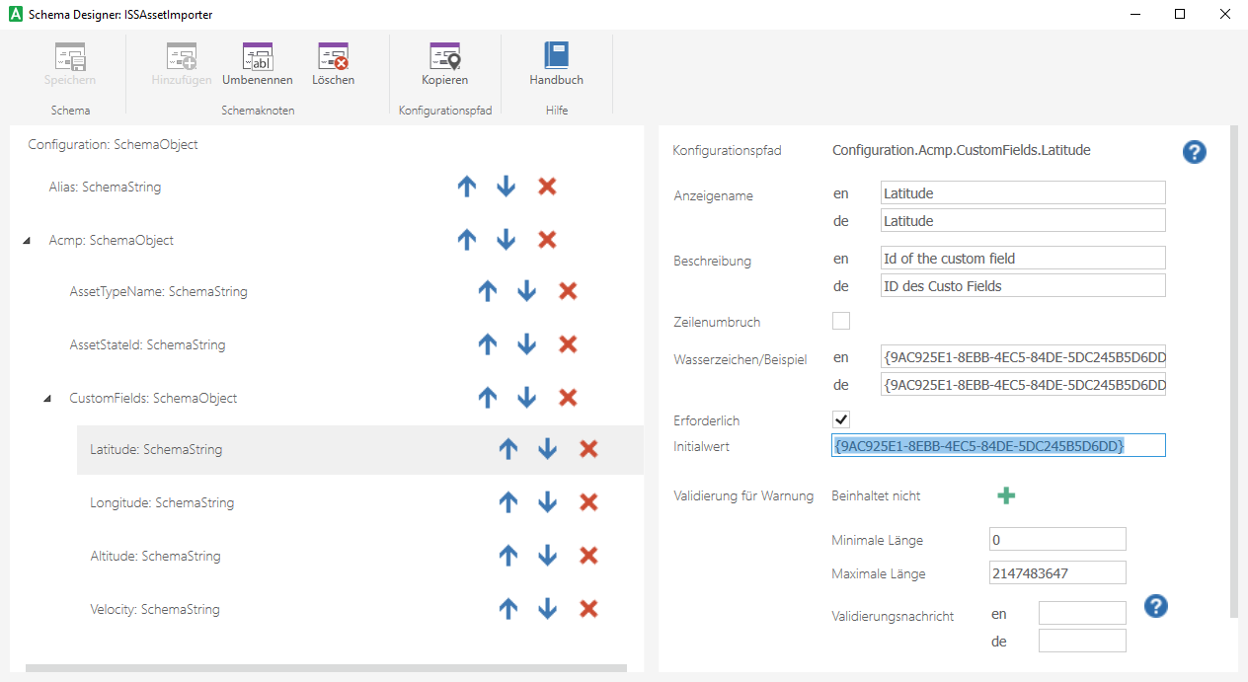Add a validation rule with green plus
Screen dimensions: 1248x682
pos(1006,495)
